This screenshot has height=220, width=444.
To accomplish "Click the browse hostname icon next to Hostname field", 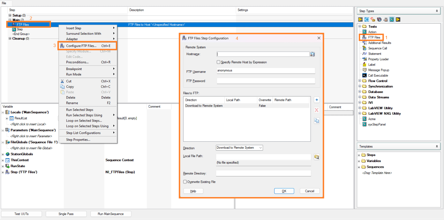I will (x=312, y=54).
